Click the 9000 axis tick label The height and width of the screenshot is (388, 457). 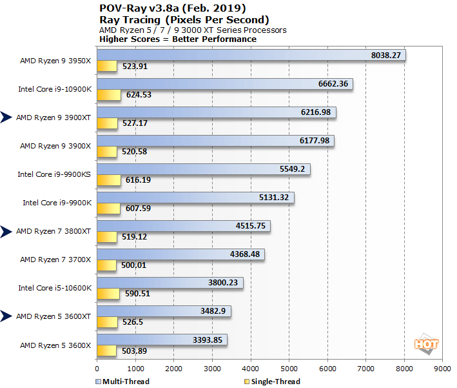point(442,369)
